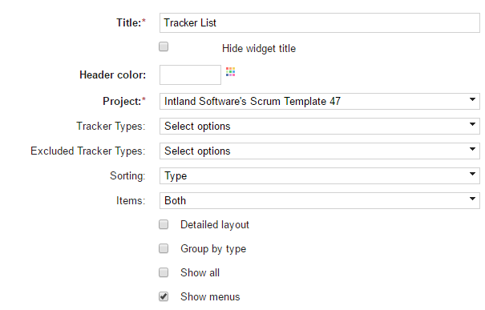Screen dimensions: 485x310
Task: Open the Excluded Tracker Types dropdown
Action: [x=320, y=151]
